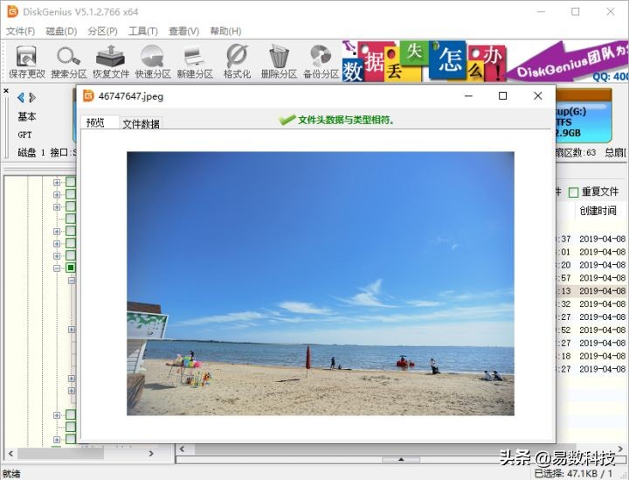Viewport: 629px width, 480px height.
Task: Tick the bottommost checkbox in the folder tree
Action: pyautogui.click(x=71, y=439)
